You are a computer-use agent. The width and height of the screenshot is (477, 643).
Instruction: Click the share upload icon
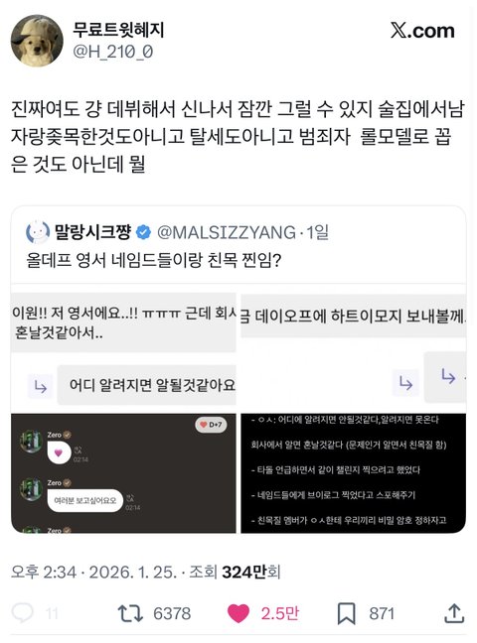[454, 613]
